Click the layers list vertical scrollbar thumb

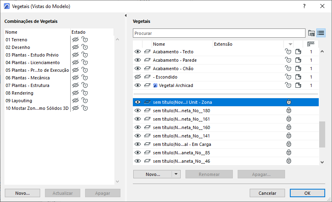322,134
